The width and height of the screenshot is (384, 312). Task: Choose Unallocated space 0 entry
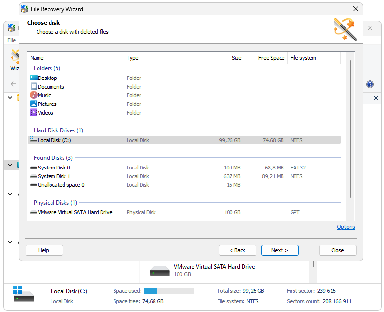[61, 185]
